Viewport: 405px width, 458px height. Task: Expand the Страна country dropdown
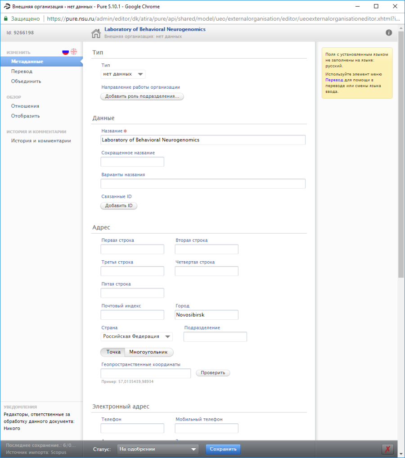click(x=136, y=336)
